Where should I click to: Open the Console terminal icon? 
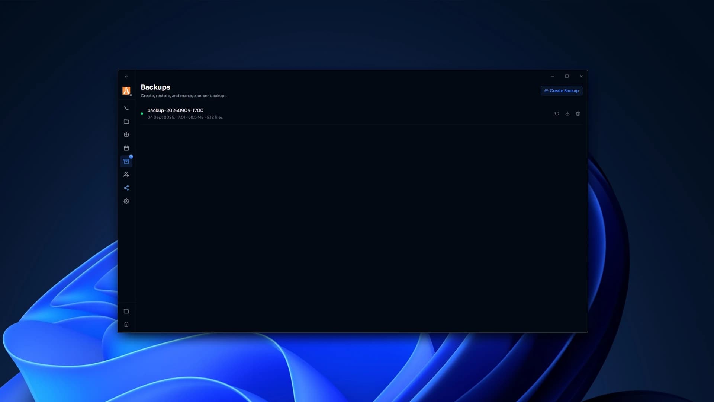126,108
